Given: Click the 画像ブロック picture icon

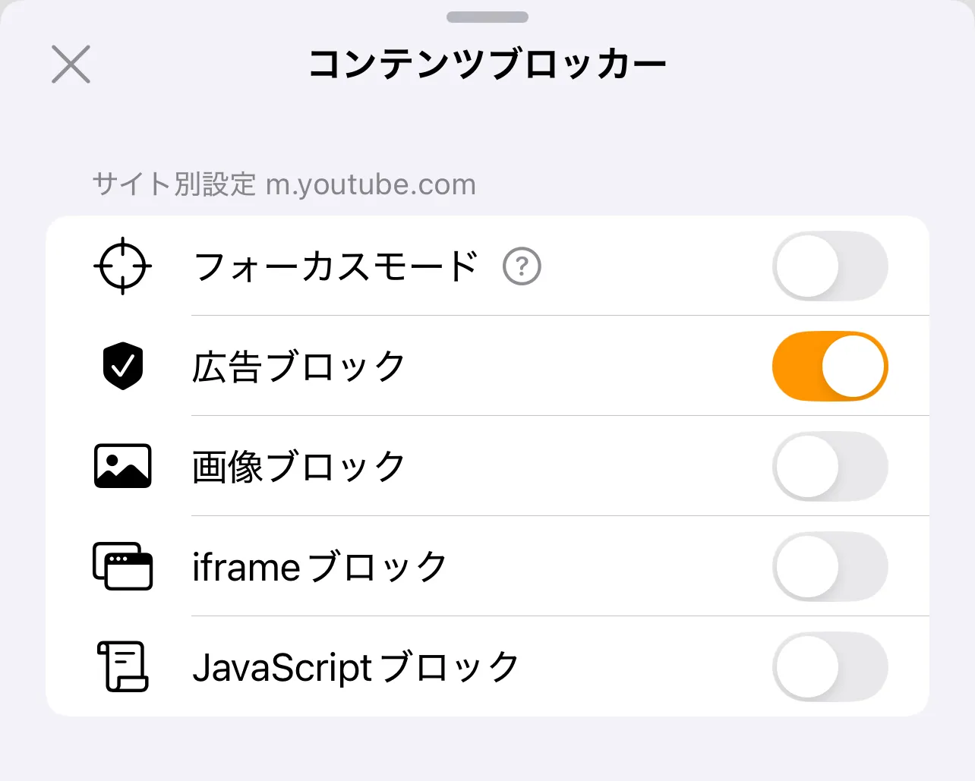Looking at the screenshot, I should [x=122, y=466].
